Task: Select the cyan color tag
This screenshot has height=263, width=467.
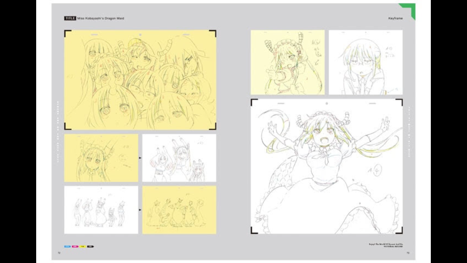Action: (x=67, y=247)
